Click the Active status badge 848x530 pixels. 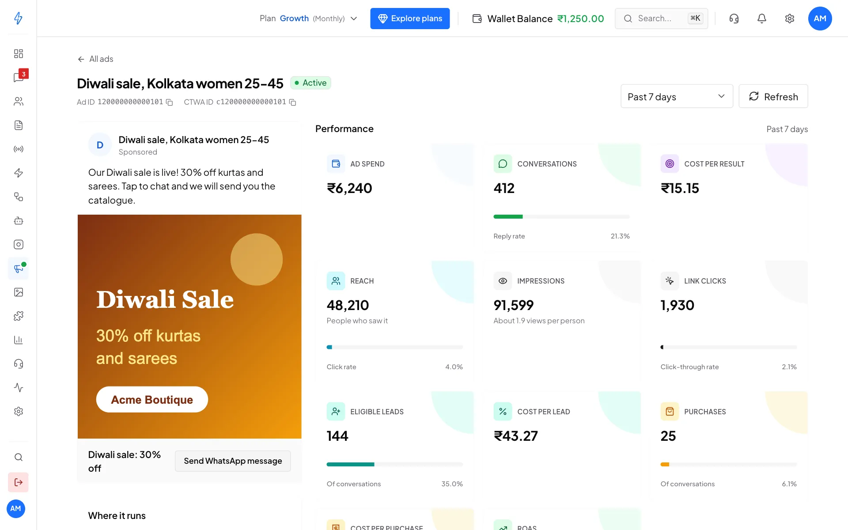point(310,83)
